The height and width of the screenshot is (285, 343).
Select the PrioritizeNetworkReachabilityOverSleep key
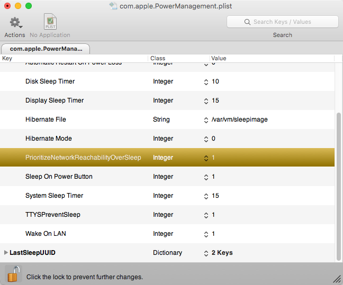coord(83,158)
